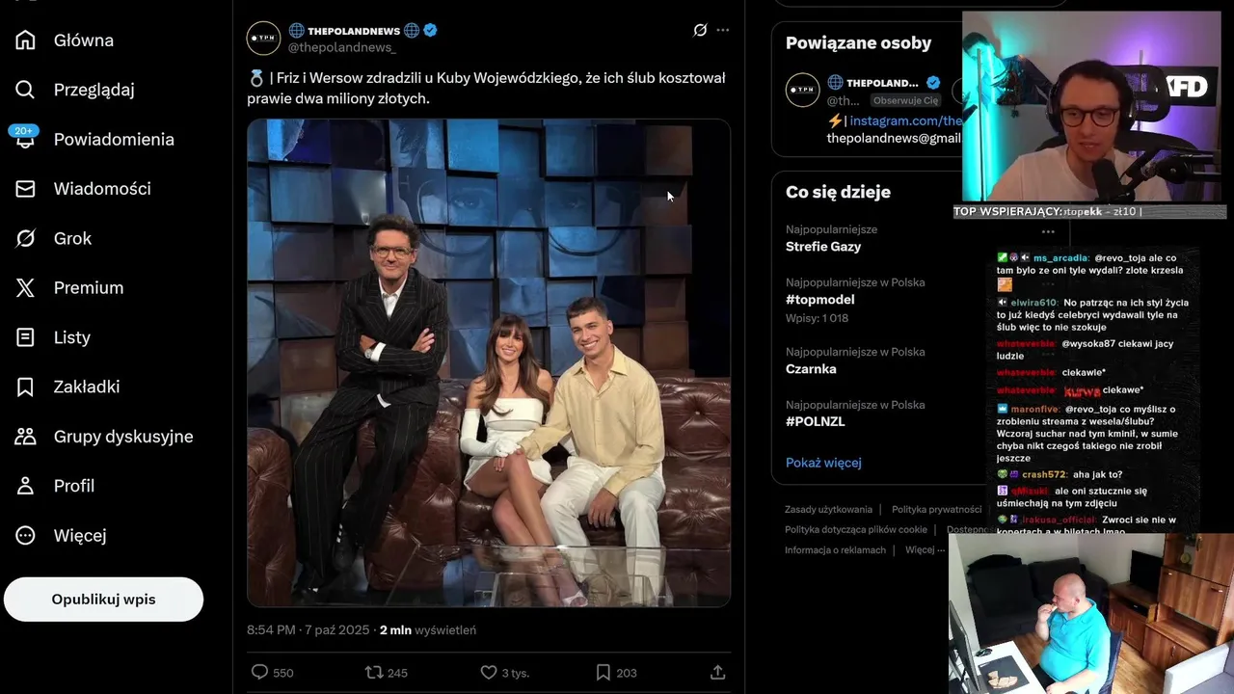Click the Opublikuj wpis button

click(x=103, y=600)
